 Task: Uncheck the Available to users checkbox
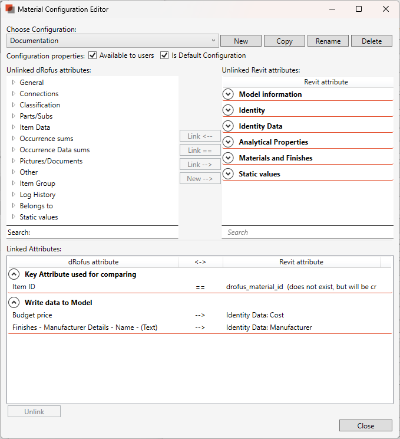92,55
